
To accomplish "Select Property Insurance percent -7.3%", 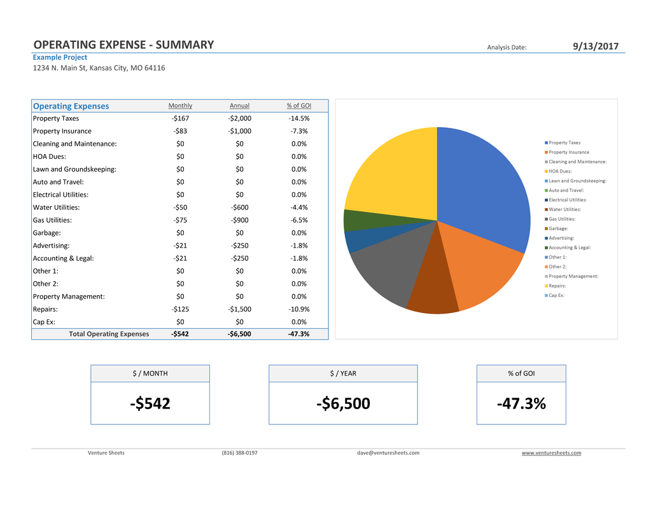I will (299, 131).
